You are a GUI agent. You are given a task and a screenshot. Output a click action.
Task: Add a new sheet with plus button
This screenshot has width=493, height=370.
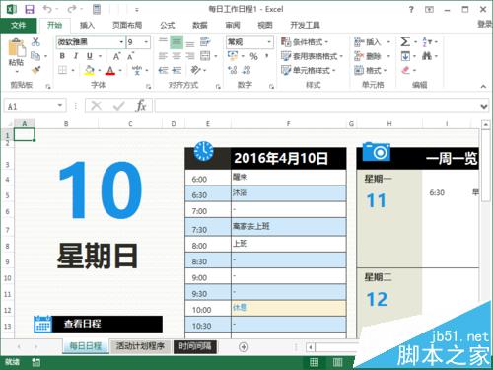(x=244, y=347)
